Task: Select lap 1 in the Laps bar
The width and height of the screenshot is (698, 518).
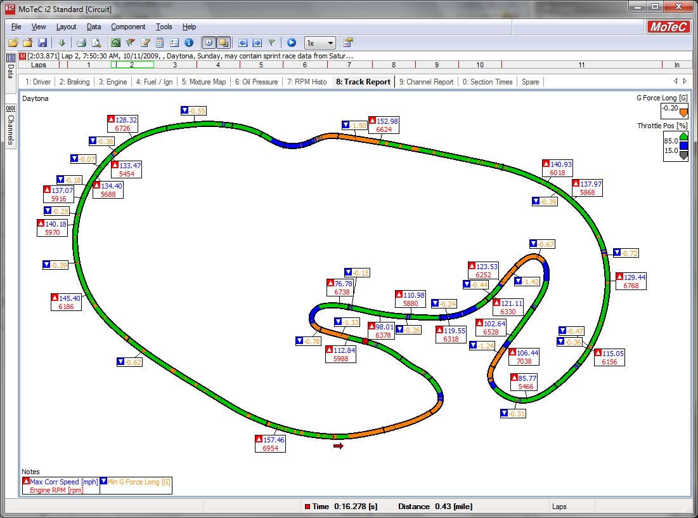Action: coord(89,65)
